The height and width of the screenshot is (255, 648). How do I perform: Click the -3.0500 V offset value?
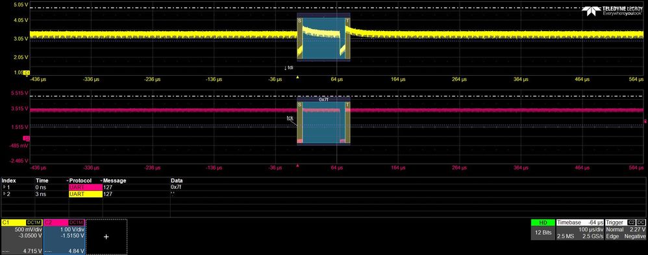(31, 236)
